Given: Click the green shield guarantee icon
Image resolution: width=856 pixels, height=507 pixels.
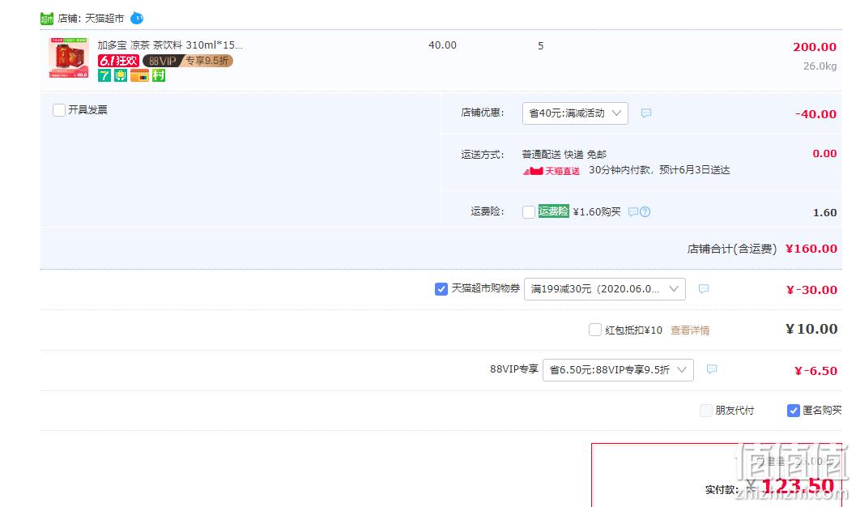Looking at the screenshot, I should [121, 75].
